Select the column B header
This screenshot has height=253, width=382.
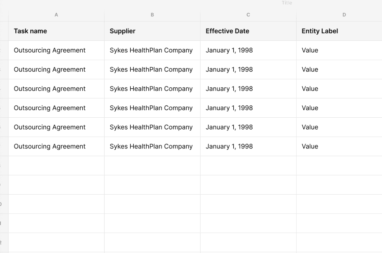coord(152,15)
